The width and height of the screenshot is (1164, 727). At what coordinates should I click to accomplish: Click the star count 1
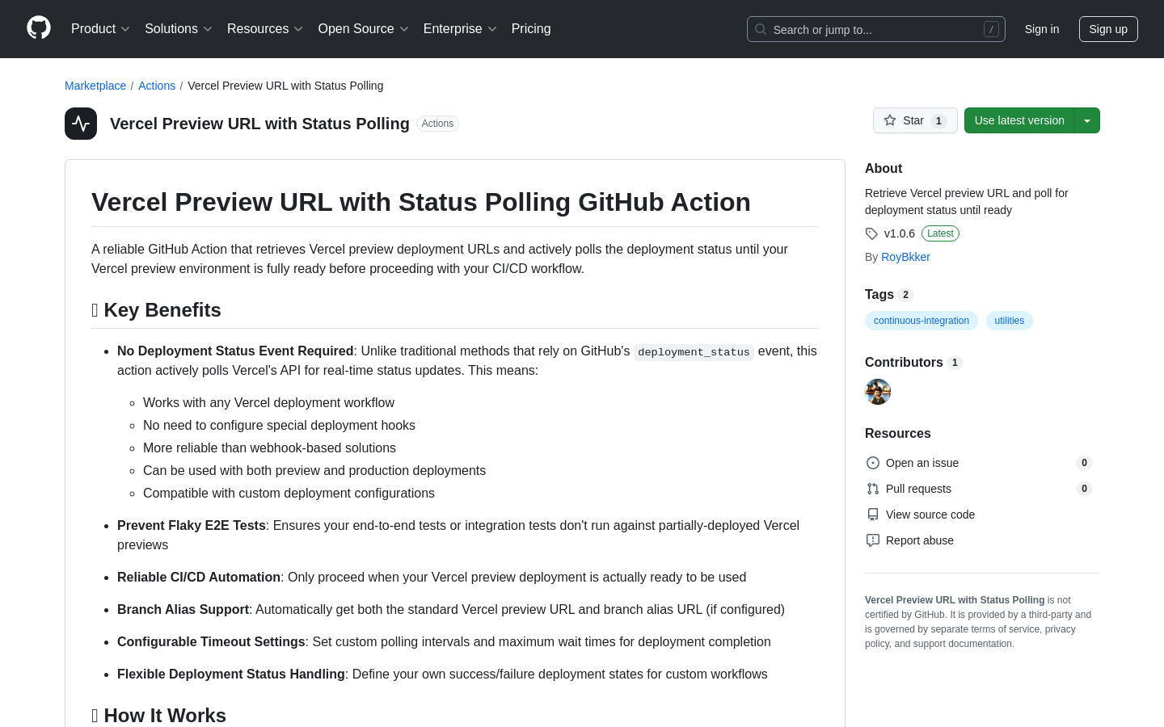point(938,121)
